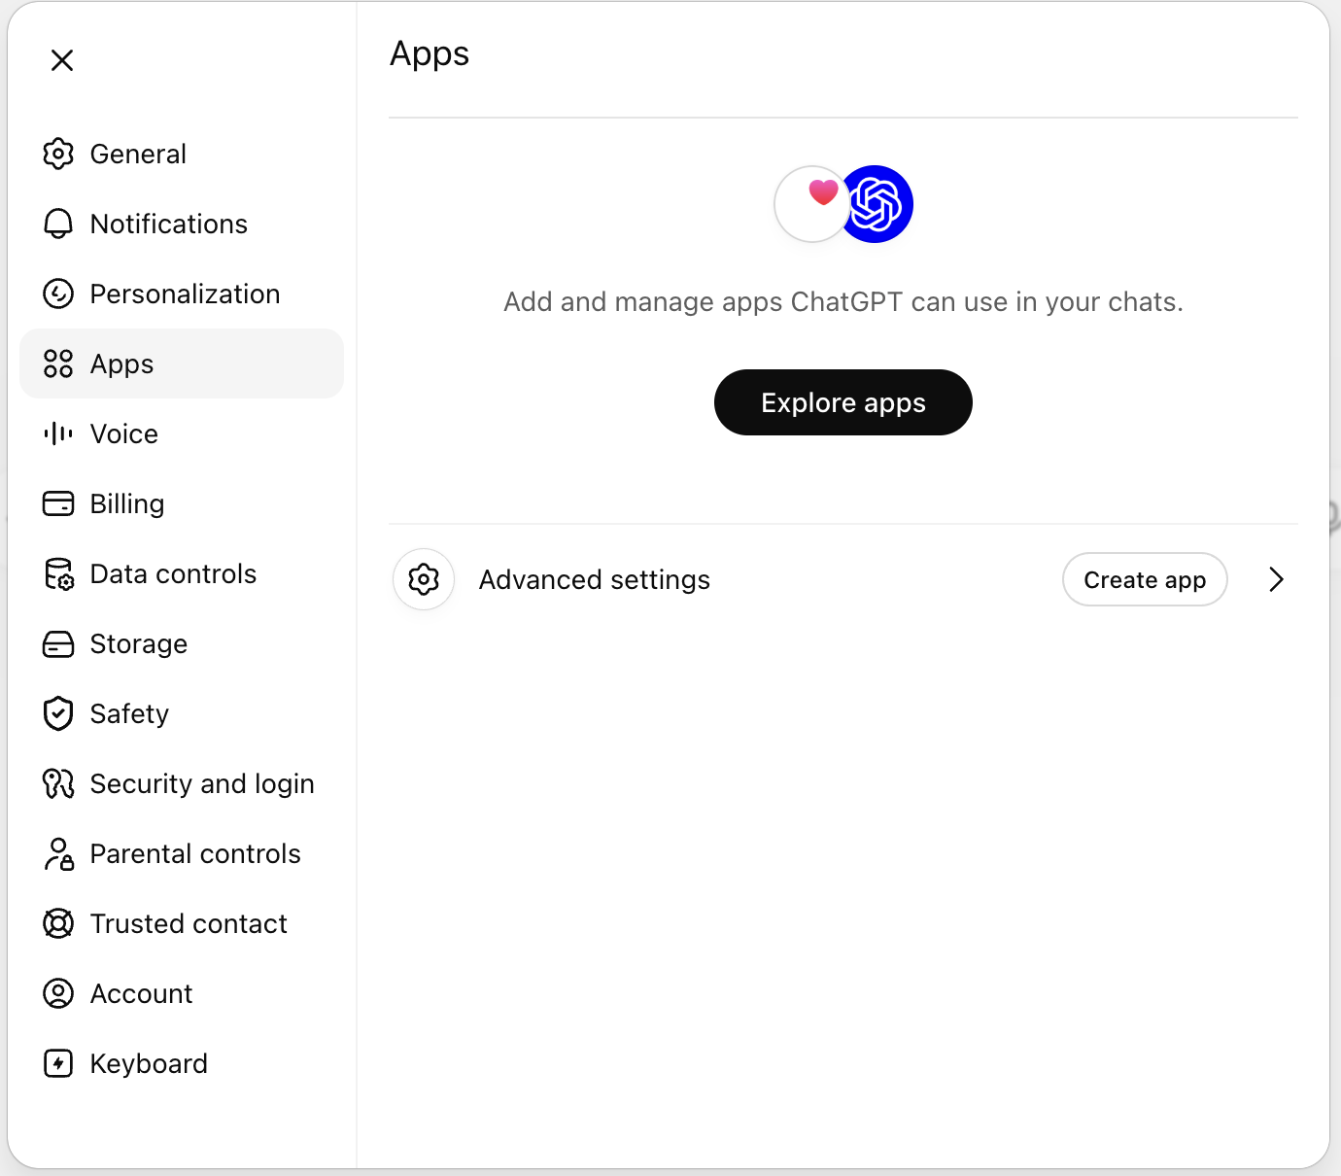Open Trusted contact via the lifebuoy icon
Screen dimensions: 1341x1176
click(x=58, y=923)
